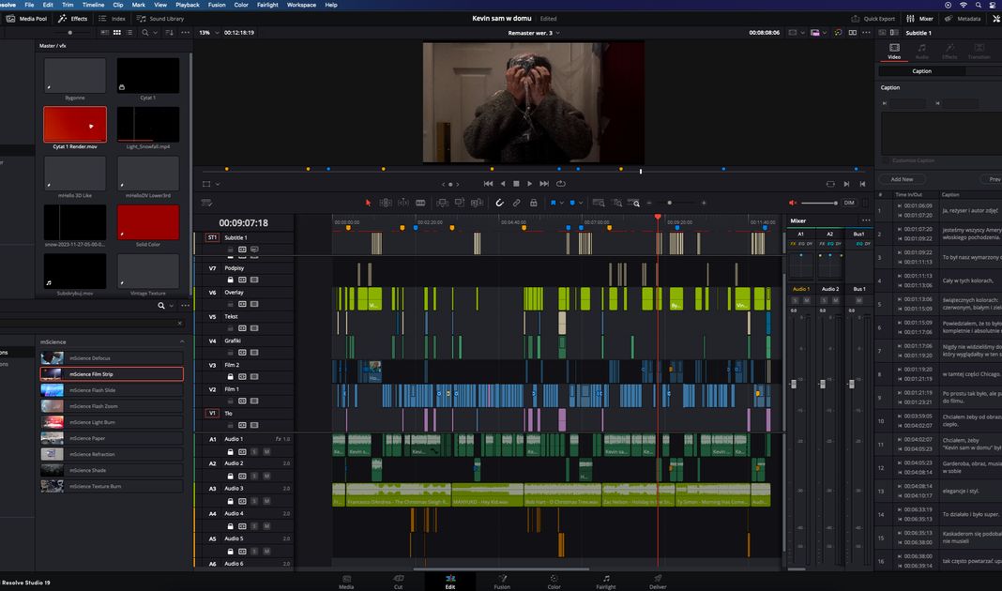Toggle Loop playback icon

tap(561, 184)
